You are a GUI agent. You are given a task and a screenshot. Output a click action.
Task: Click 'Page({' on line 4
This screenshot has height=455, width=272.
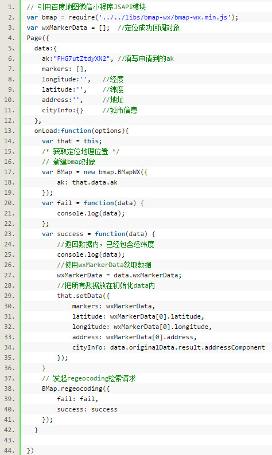[x=38, y=38]
